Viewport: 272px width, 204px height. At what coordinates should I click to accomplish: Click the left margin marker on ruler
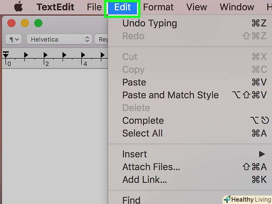pyautogui.click(x=6, y=55)
